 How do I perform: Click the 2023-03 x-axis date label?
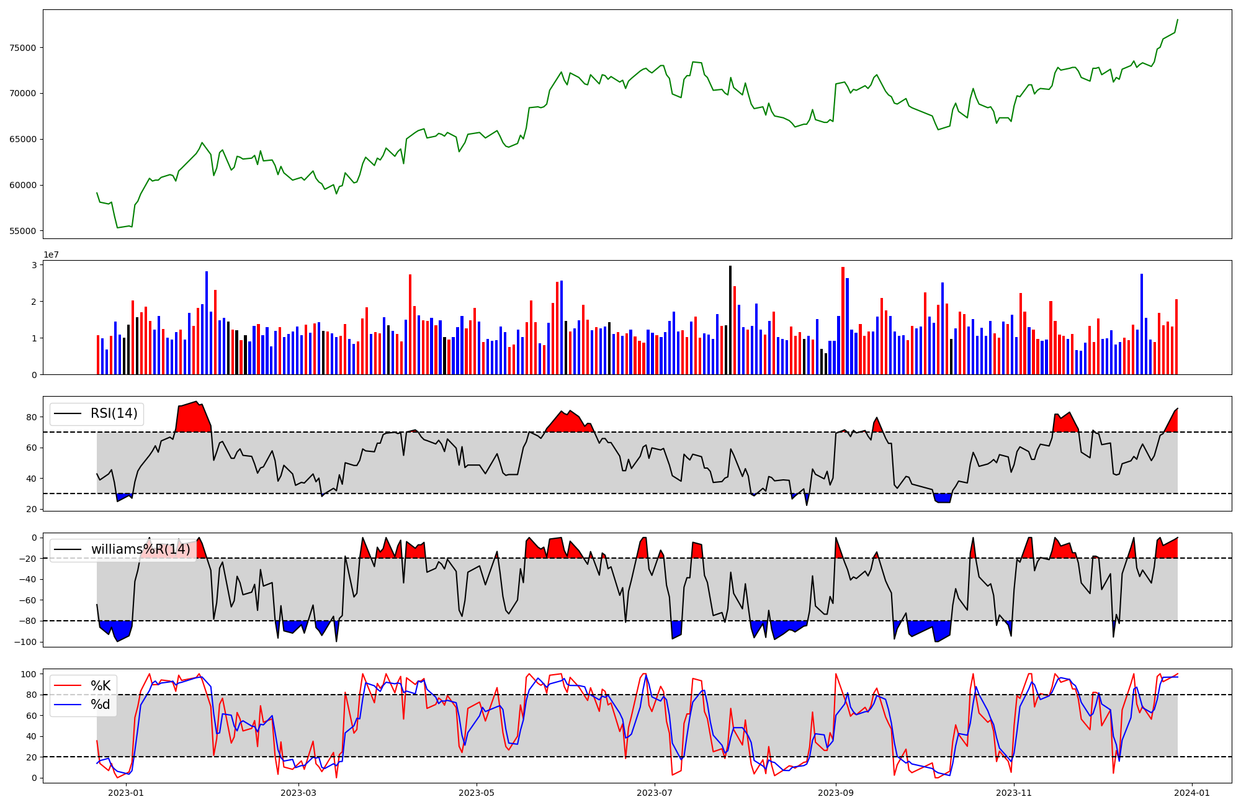pyautogui.click(x=298, y=793)
